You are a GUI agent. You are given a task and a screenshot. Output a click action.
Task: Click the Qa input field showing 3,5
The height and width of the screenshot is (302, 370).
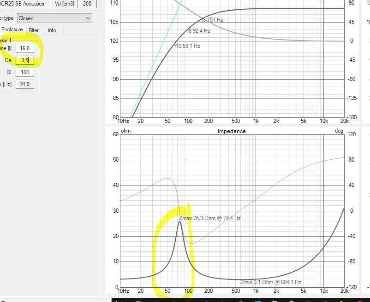point(25,60)
